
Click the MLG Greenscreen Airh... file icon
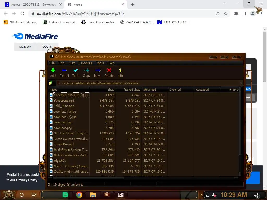[51, 155]
